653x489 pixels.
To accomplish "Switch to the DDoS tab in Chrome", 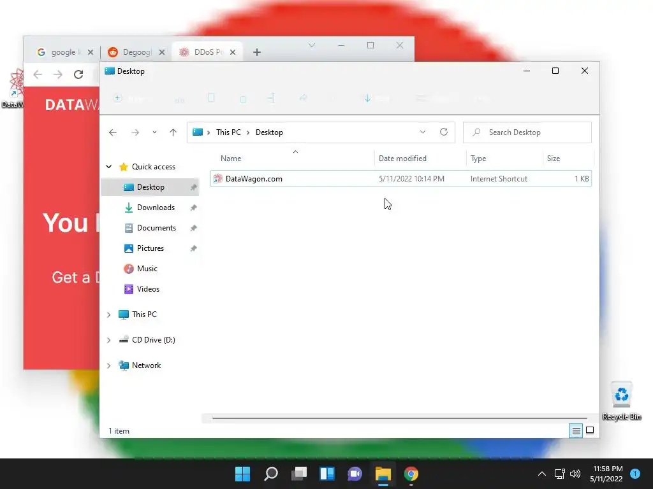I will (209, 52).
